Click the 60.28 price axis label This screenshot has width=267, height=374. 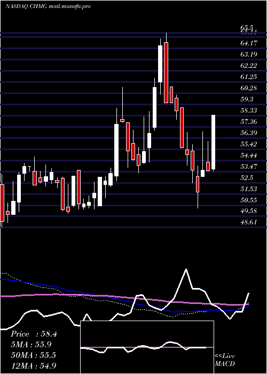tap(249, 88)
